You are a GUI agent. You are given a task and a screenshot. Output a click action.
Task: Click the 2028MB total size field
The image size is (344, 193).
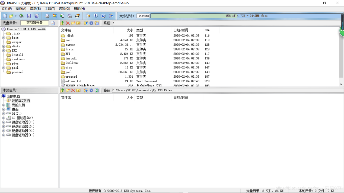tap(143, 16)
